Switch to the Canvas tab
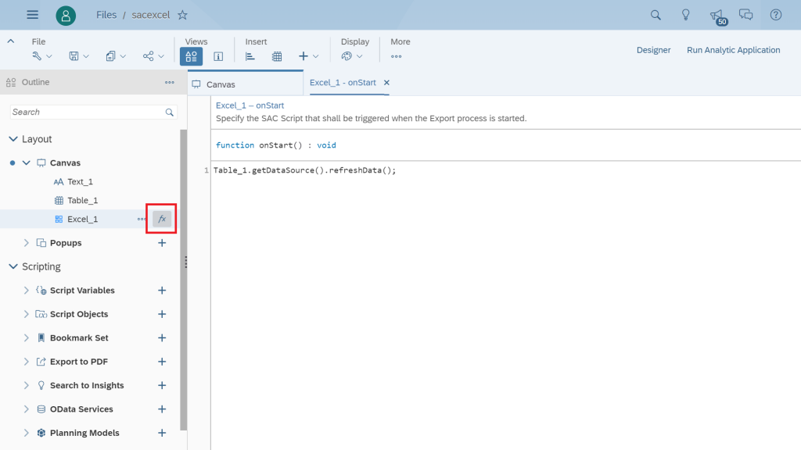Image resolution: width=801 pixels, height=450 pixels. click(245, 84)
